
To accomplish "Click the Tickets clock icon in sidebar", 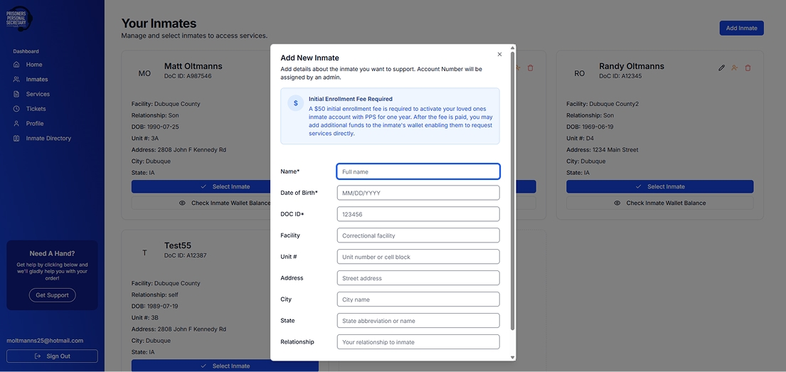I will [16, 109].
